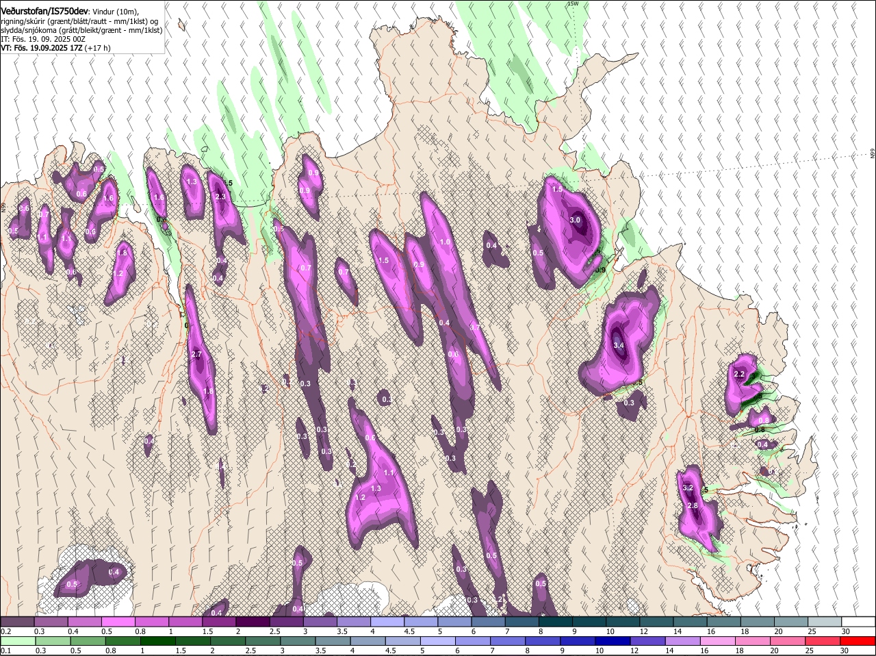Viewport: 876px width, 656px height.
Task: Click the 3.0 precipitation value on map
Action: point(575,220)
